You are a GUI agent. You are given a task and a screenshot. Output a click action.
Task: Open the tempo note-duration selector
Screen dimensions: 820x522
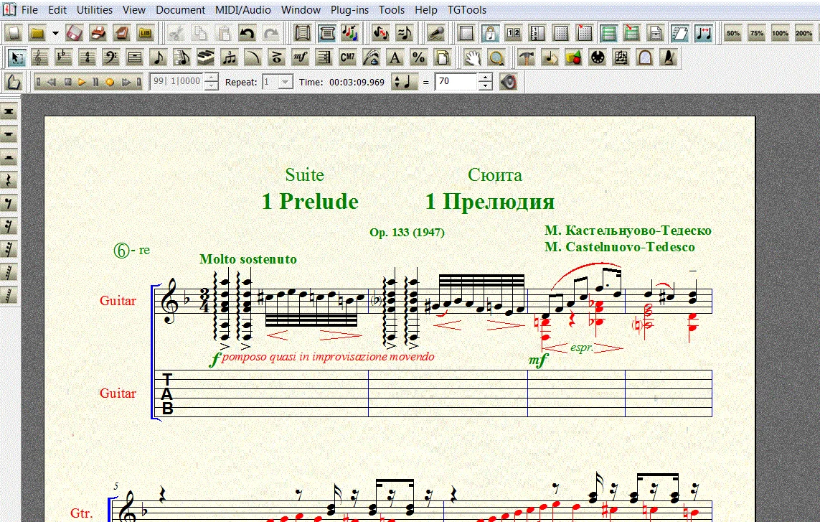pos(404,82)
